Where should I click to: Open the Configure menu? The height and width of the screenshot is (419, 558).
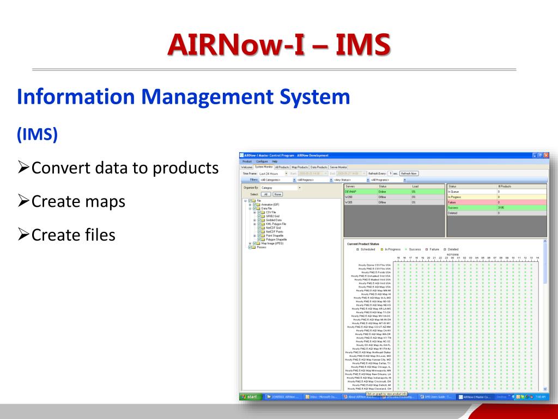click(262, 161)
